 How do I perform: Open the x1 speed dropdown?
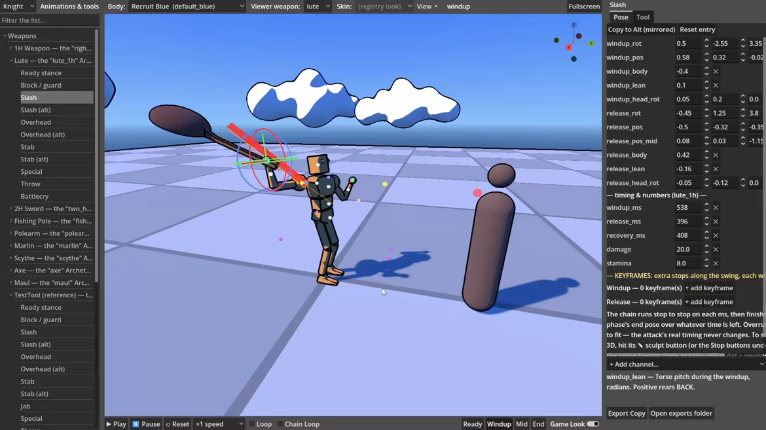[219, 424]
